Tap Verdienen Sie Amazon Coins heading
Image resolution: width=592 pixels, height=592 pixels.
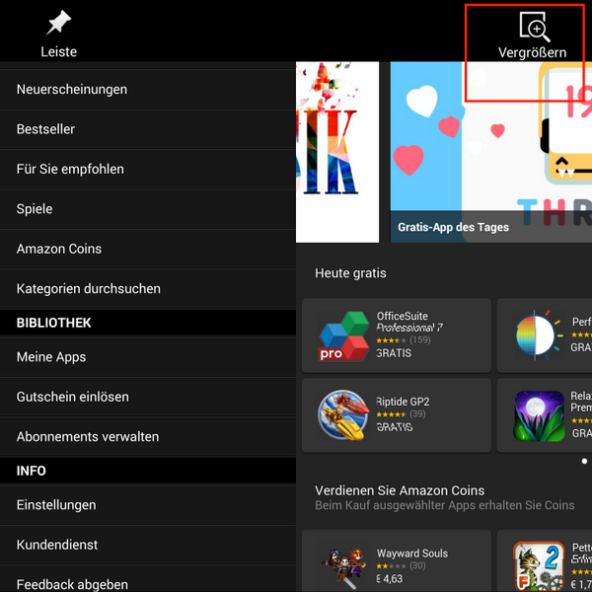click(400, 490)
